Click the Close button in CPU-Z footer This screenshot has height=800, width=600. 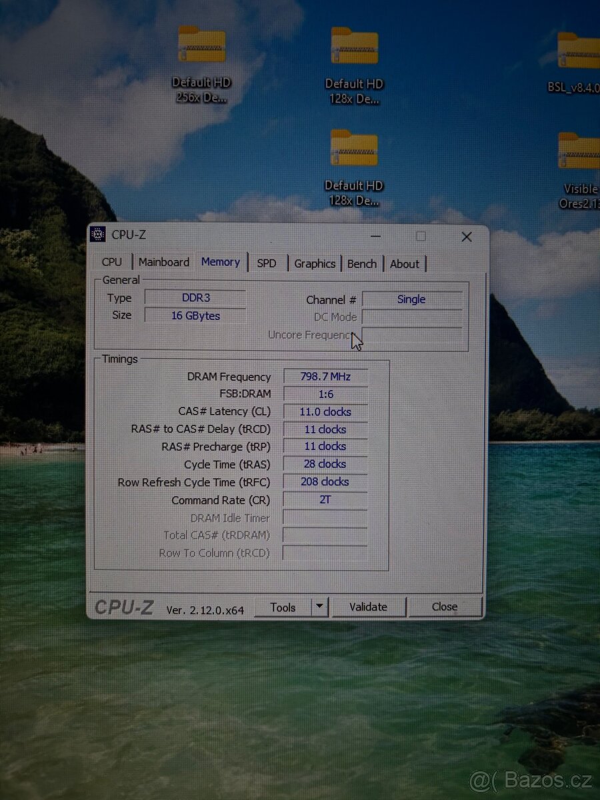tap(445, 607)
